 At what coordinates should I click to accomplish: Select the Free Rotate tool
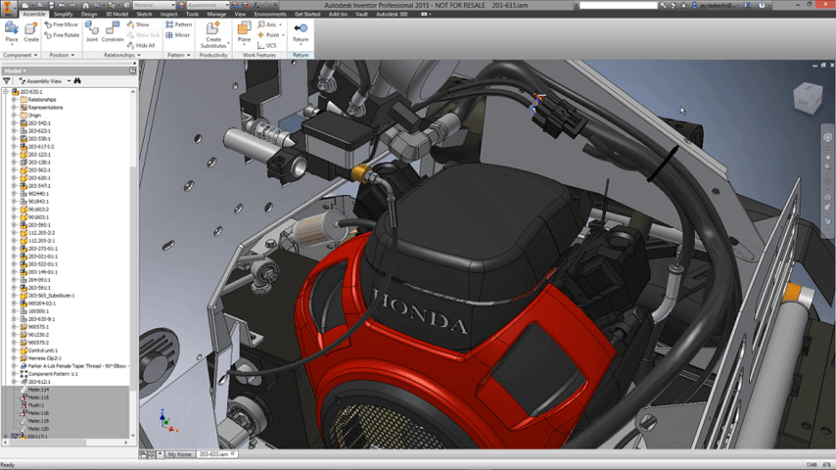pos(62,35)
